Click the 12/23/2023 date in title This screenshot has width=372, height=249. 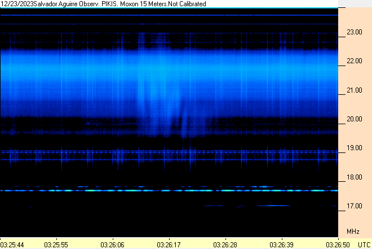[x=17, y=4]
